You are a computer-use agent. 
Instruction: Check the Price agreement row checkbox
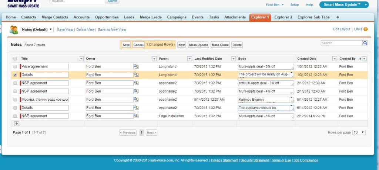click(x=15, y=66)
